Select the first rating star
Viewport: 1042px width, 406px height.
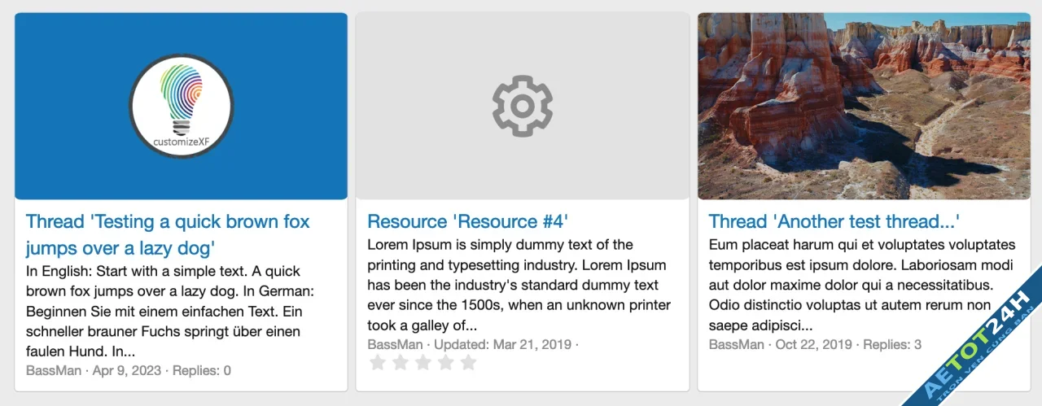pyautogui.click(x=378, y=362)
